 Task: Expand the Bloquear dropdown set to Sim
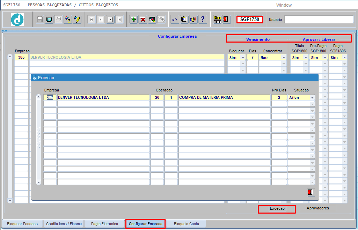click(236, 57)
